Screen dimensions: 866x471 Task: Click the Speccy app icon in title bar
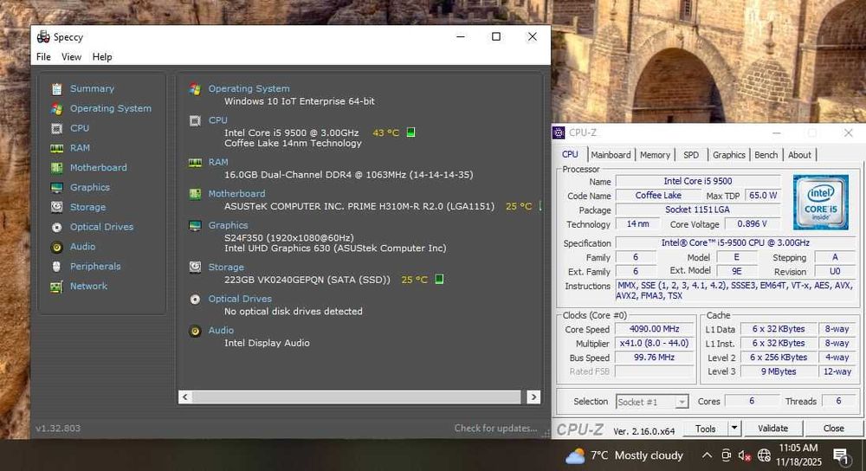click(43, 37)
